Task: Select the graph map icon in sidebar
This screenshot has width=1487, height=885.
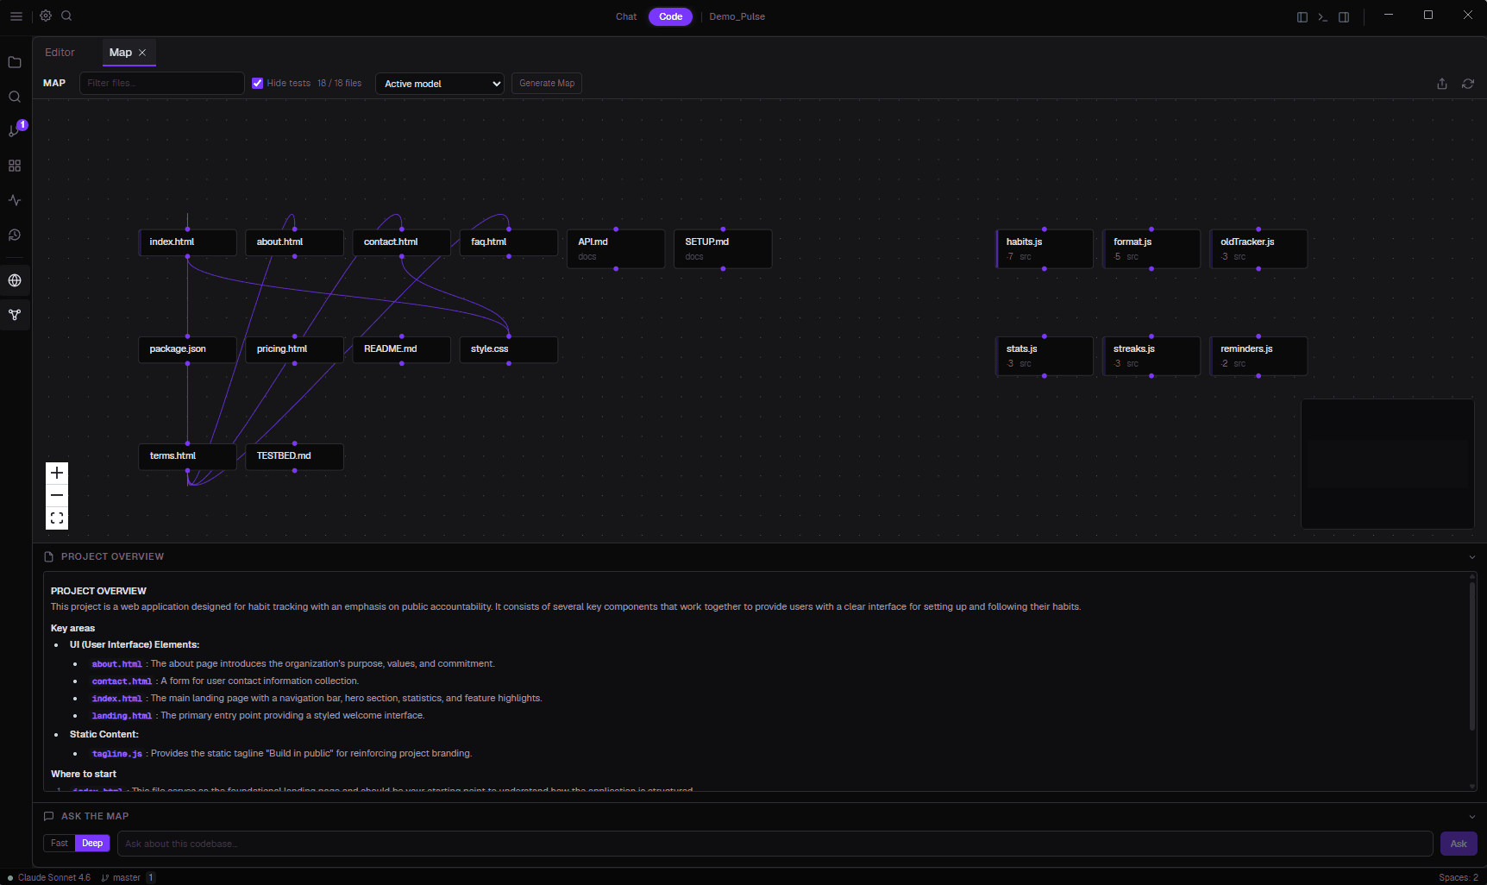Action: pos(15,315)
